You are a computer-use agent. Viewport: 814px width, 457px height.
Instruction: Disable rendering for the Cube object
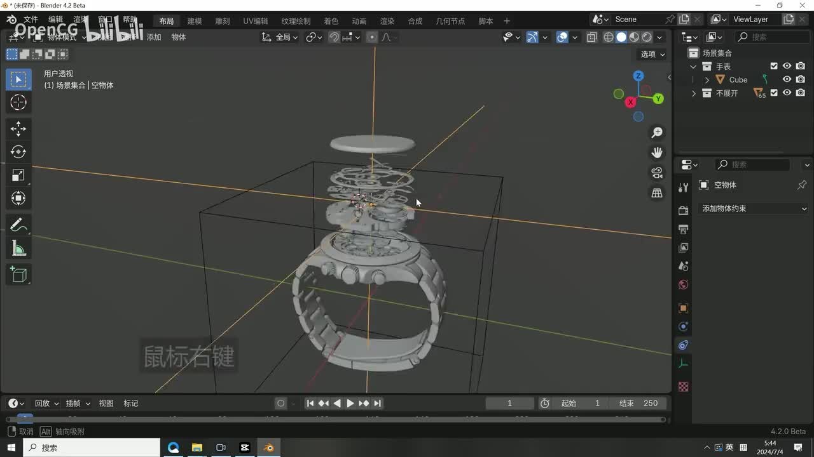(801, 79)
